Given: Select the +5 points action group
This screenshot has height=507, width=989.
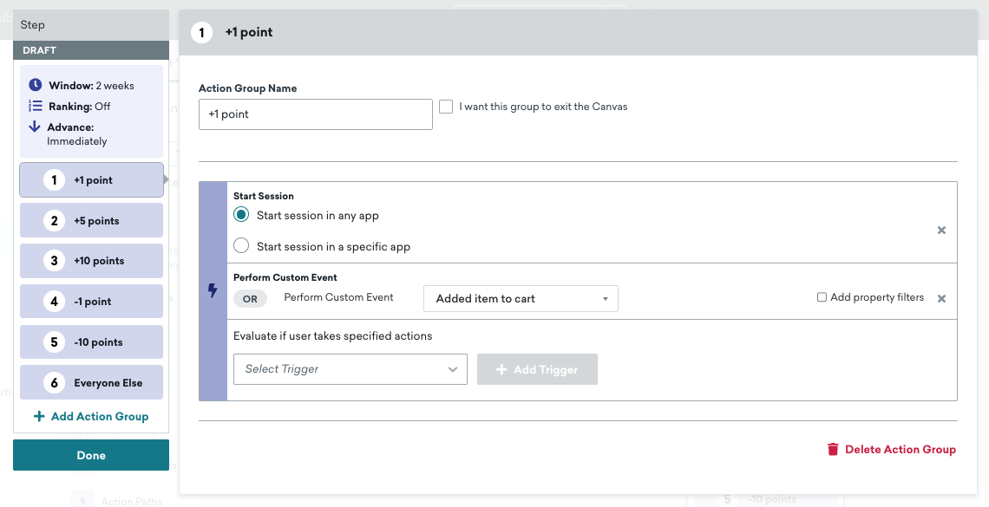Looking at the screenshot, I should 91,220.
